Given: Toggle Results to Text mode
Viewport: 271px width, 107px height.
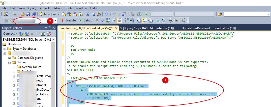Looking at the screenshot, I should pos(139,20).
